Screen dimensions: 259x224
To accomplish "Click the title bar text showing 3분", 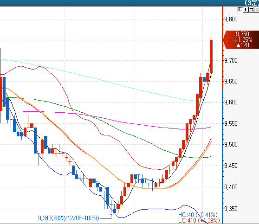I will coord(252,3).
